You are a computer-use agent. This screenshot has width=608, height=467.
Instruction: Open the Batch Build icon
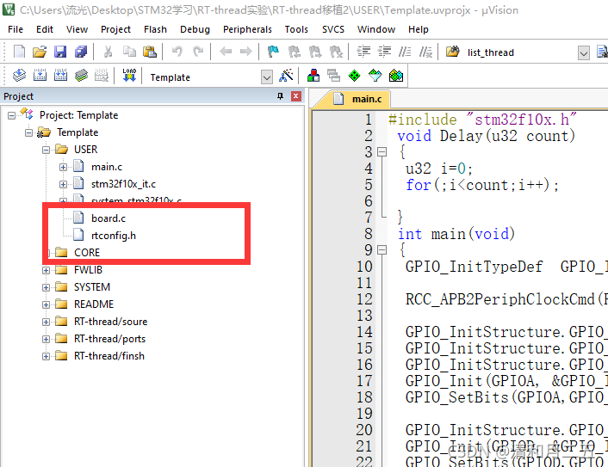click(82, 75)
